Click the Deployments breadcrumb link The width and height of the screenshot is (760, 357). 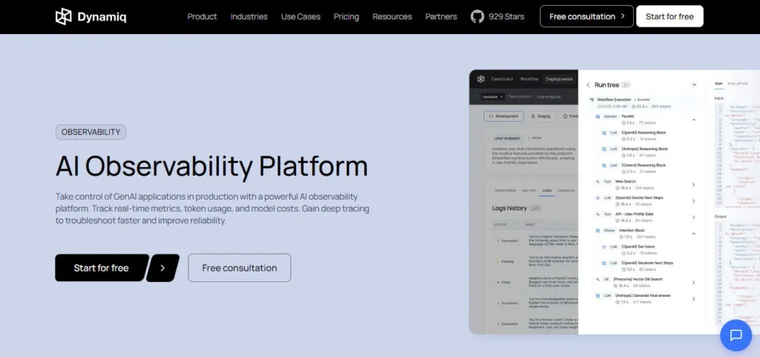point(520,97)
